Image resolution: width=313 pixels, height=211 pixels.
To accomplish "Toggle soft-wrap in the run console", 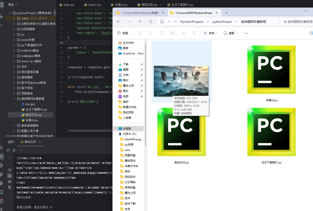I will (x=9, y=170).
